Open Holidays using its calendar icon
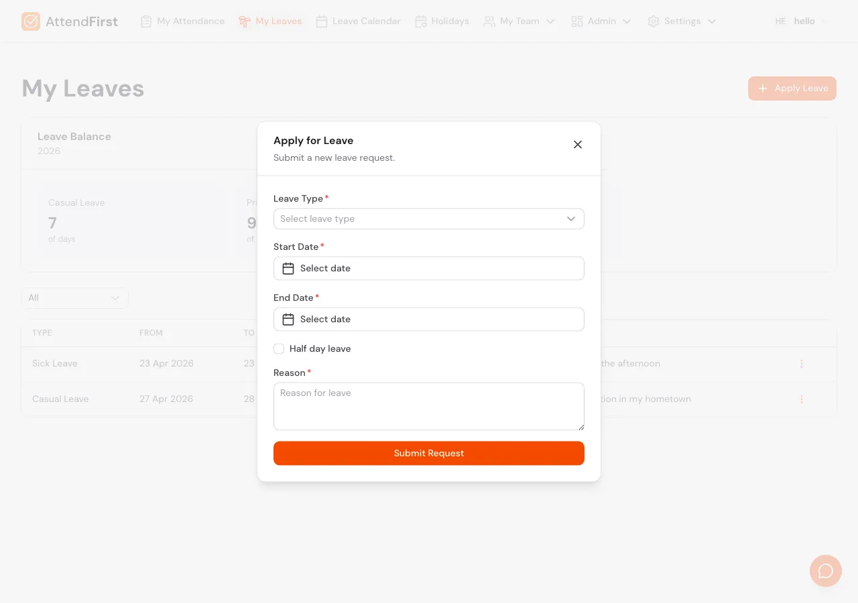858x603 pixels. pyautogui.click(x=421, y=21)
